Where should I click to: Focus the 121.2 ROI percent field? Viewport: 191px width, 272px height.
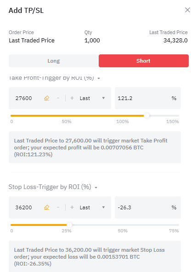pos(148,98)
